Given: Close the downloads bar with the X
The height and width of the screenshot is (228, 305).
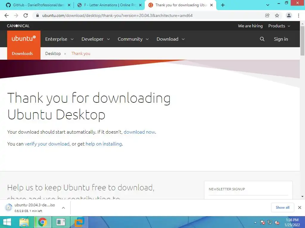Looking at the screenshot, I should pos(300,208).
